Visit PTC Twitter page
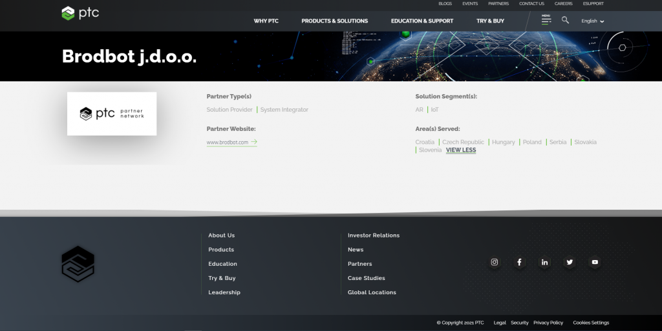Image resolution: width=662 pixels, height=331 pixels. 570,262
